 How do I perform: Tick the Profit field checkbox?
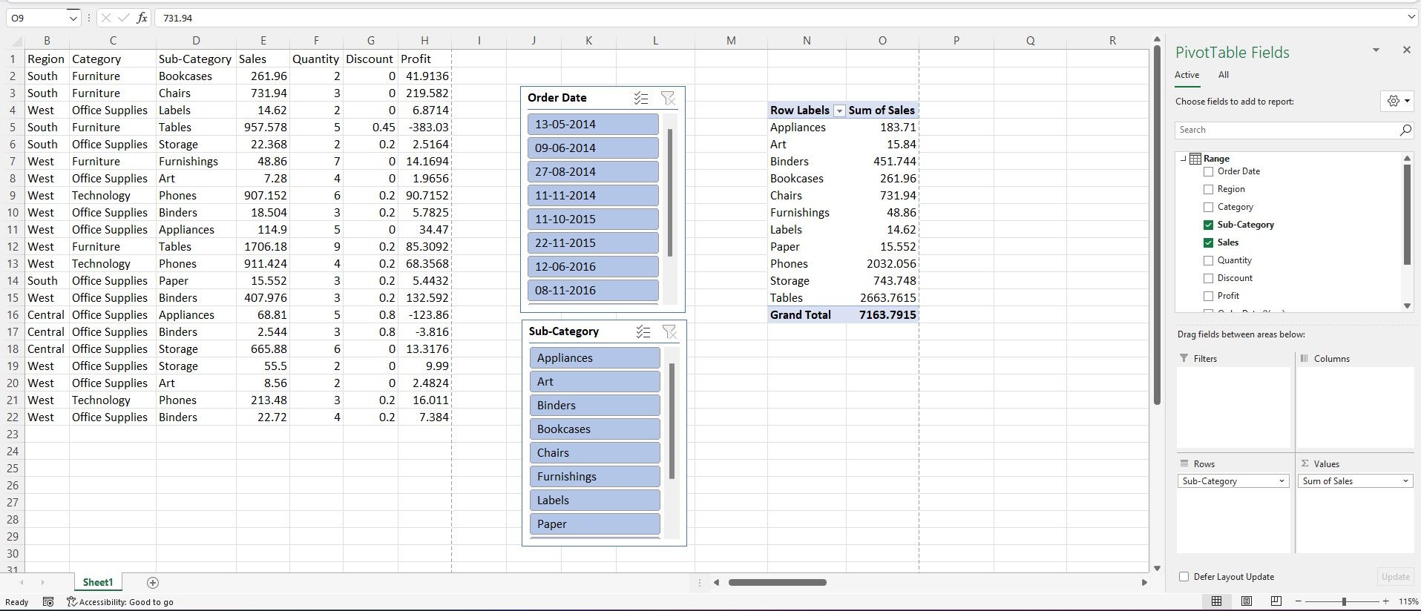point(1208,297)
